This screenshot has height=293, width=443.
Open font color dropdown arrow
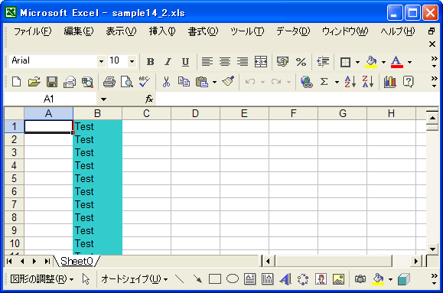(409, 62)
